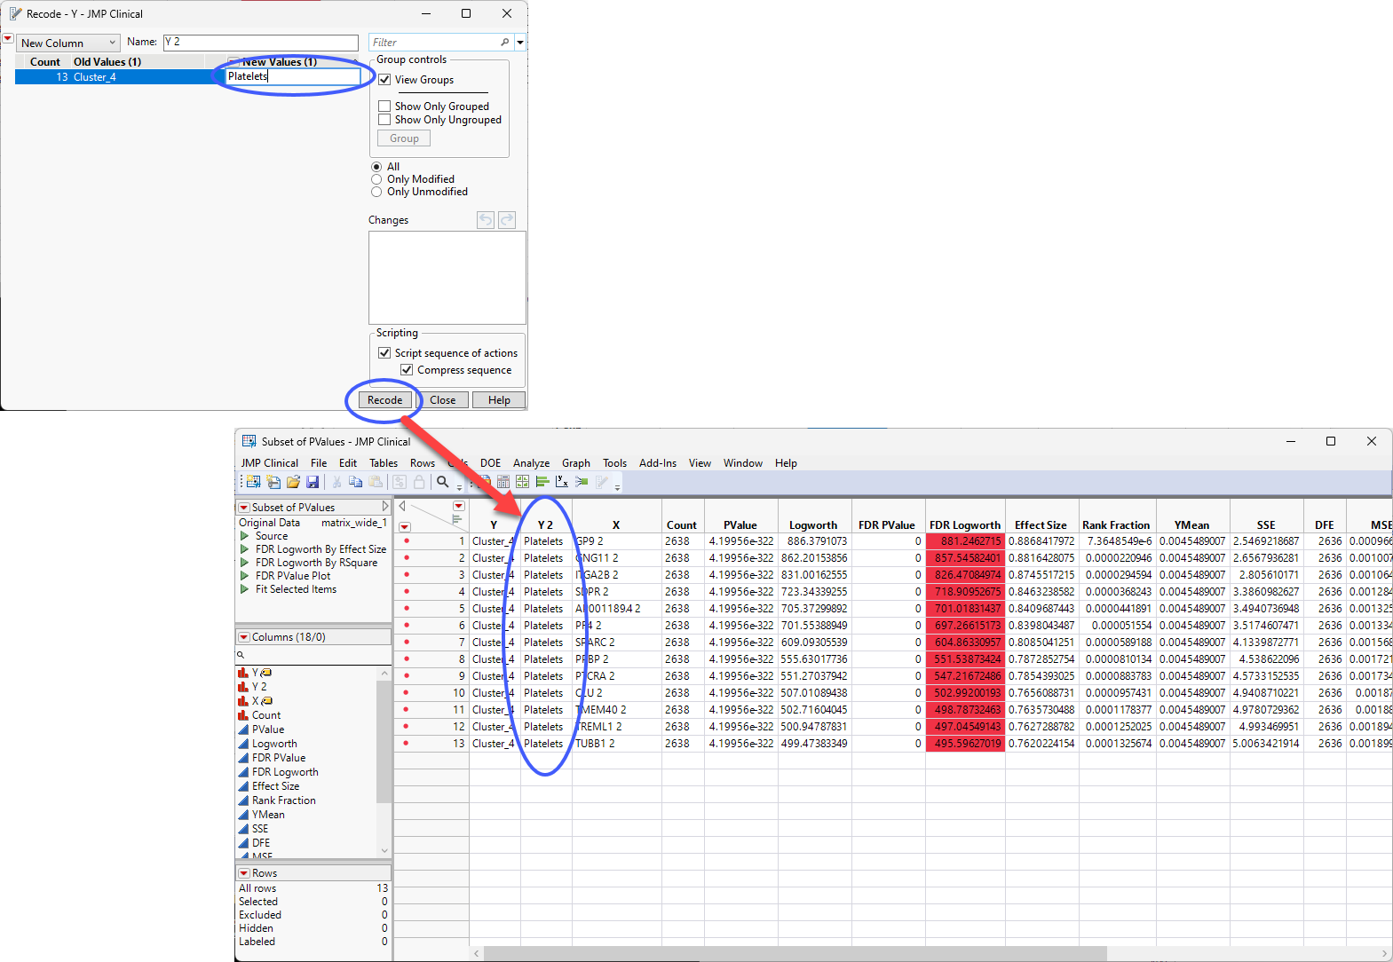Click the Tabulate calculator-style toolbar icon

[503, 482]
